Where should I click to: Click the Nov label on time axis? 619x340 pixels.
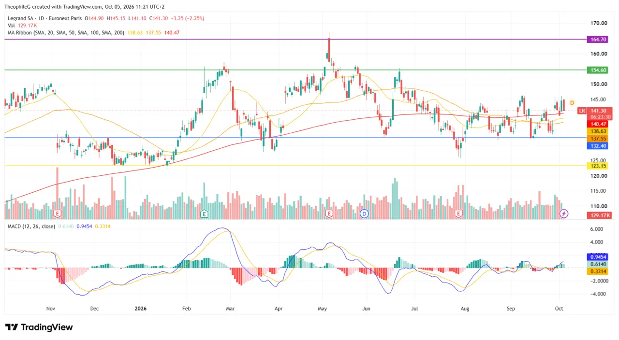(51, 308)
